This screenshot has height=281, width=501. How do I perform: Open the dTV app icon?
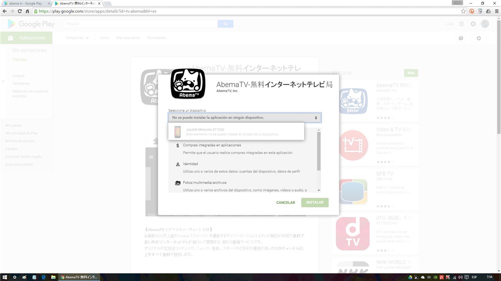353,233
